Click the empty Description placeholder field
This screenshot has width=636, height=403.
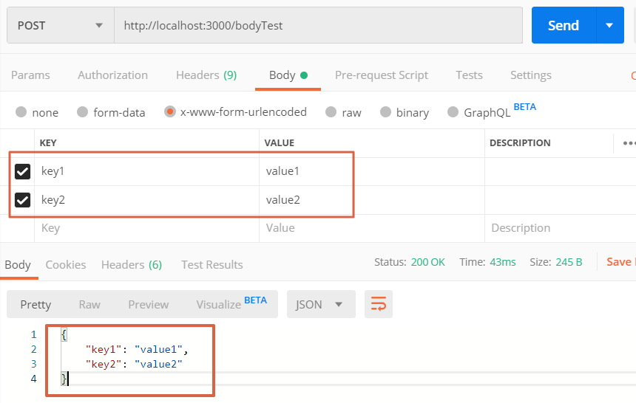(560, 228)
